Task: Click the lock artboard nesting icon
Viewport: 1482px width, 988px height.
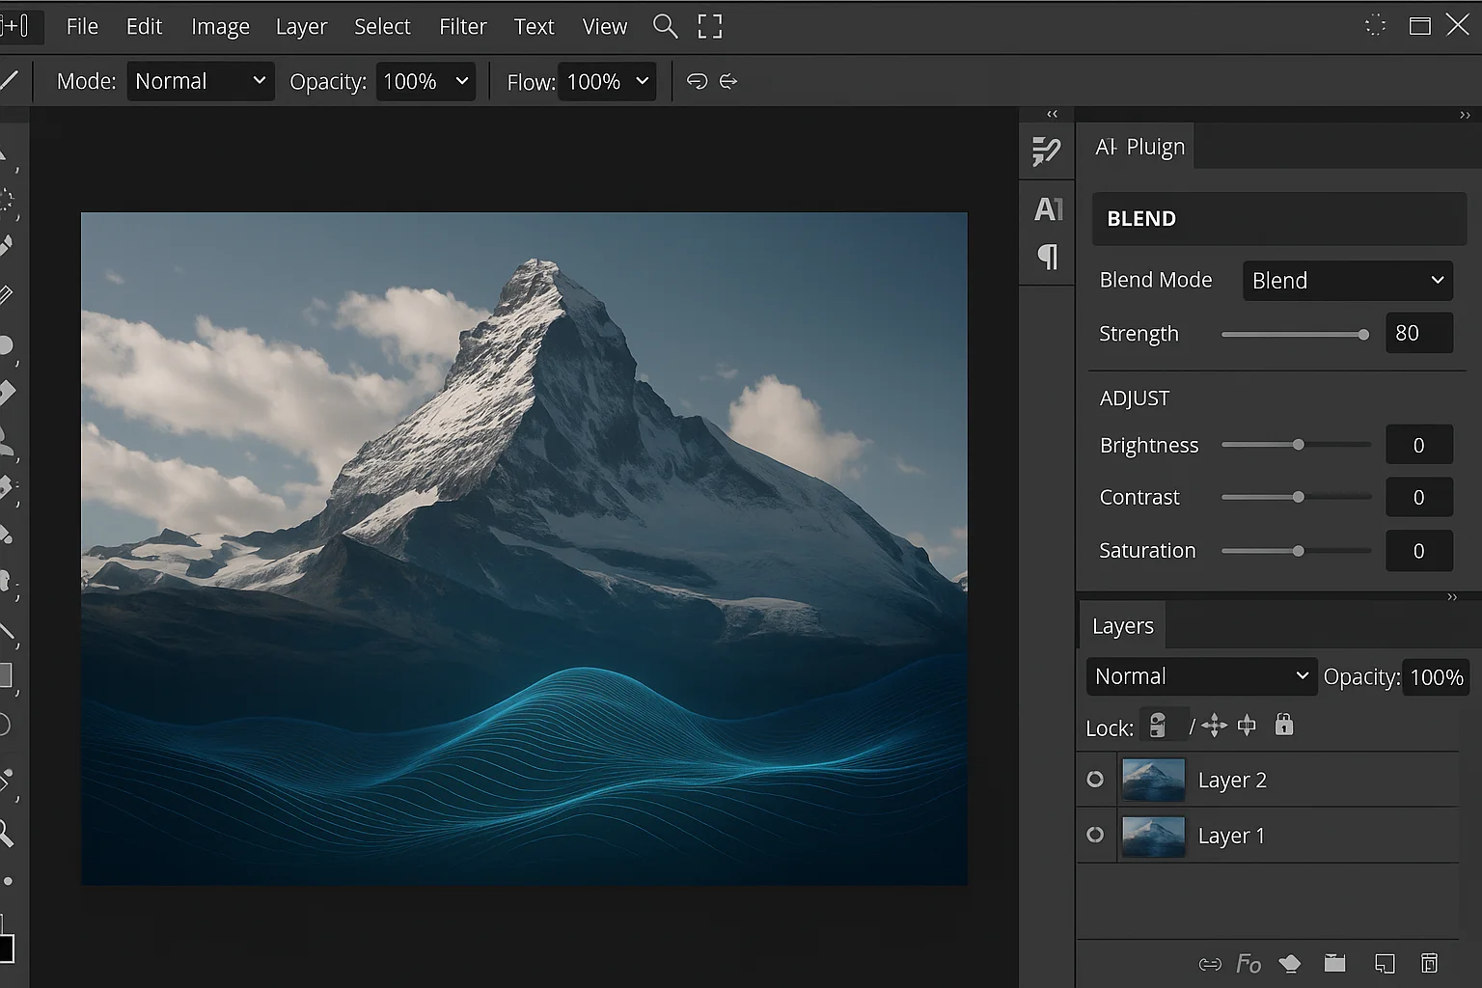Action: tap(1247, 725)
